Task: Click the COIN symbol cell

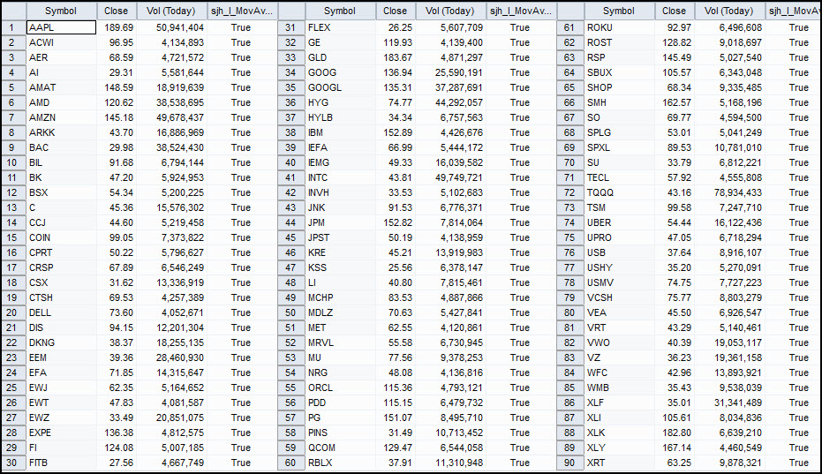Action: click(x=61, y=237)
